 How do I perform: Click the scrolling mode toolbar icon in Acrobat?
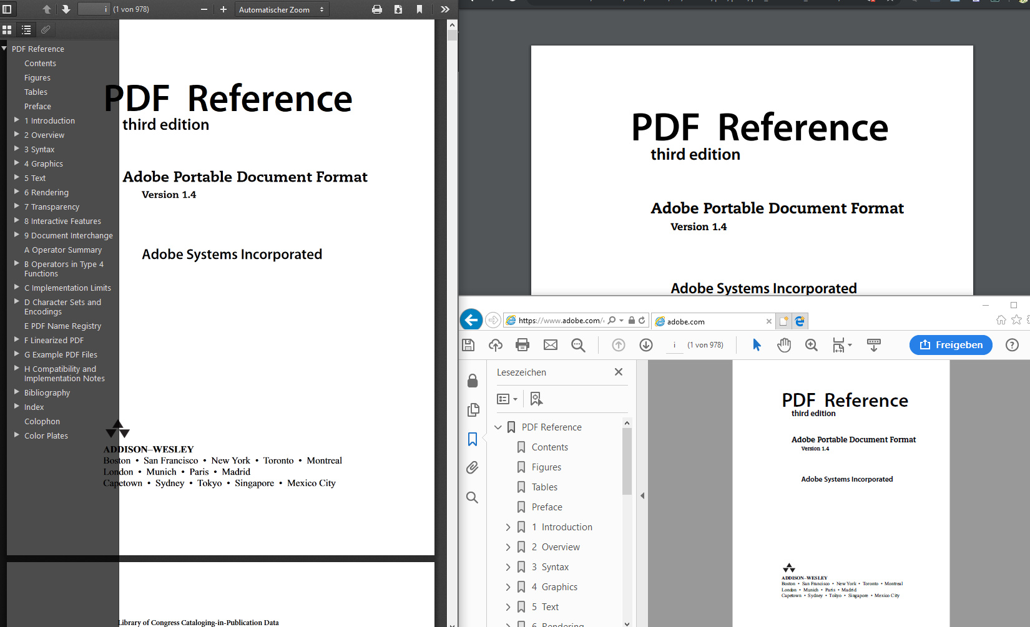click(874, 345)
